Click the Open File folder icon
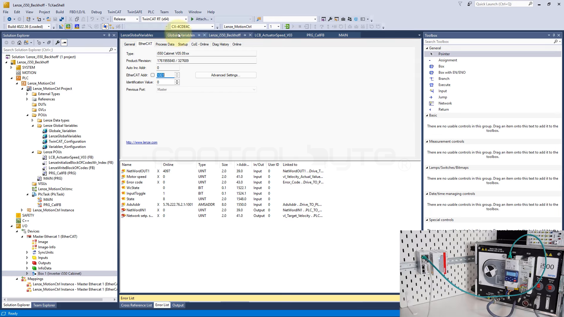The width and height of the screenshot is (564, 317). (48, 19)
